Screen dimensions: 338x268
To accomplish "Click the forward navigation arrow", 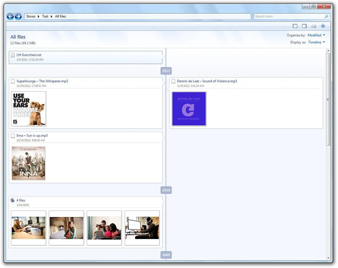I will [x=18, y=17].
